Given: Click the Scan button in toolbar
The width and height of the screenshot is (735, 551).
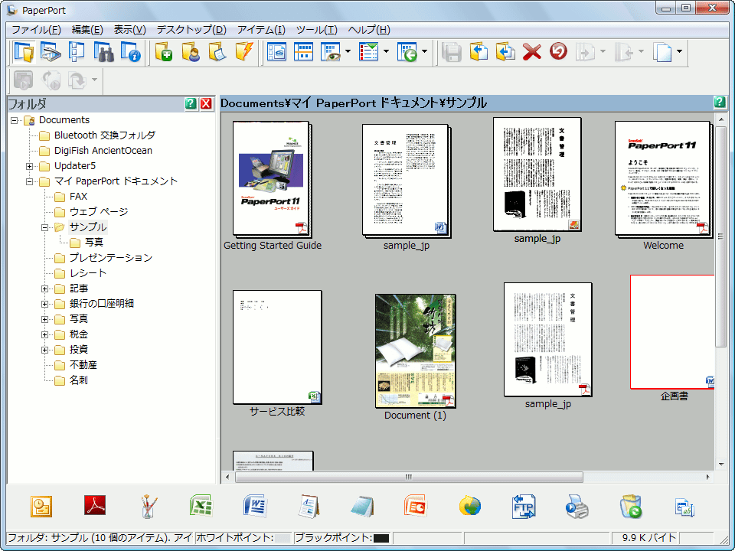Looking at the screenshot, I should pyautogui.click(x=51, y=52).
